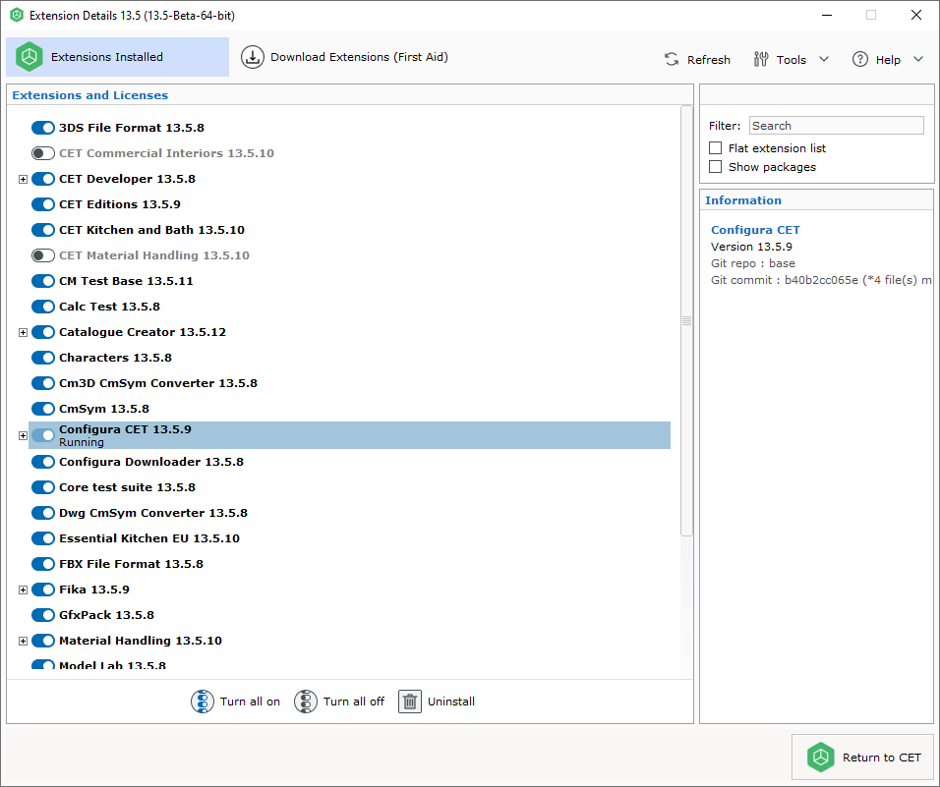940x787 pixels.
Task: Click the Extensions Installed hexagon icon
Action: [x=29, y=57]
